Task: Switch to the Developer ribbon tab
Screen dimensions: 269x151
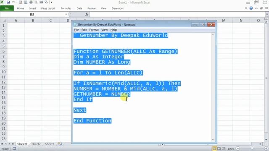Action: click(118, 8)
